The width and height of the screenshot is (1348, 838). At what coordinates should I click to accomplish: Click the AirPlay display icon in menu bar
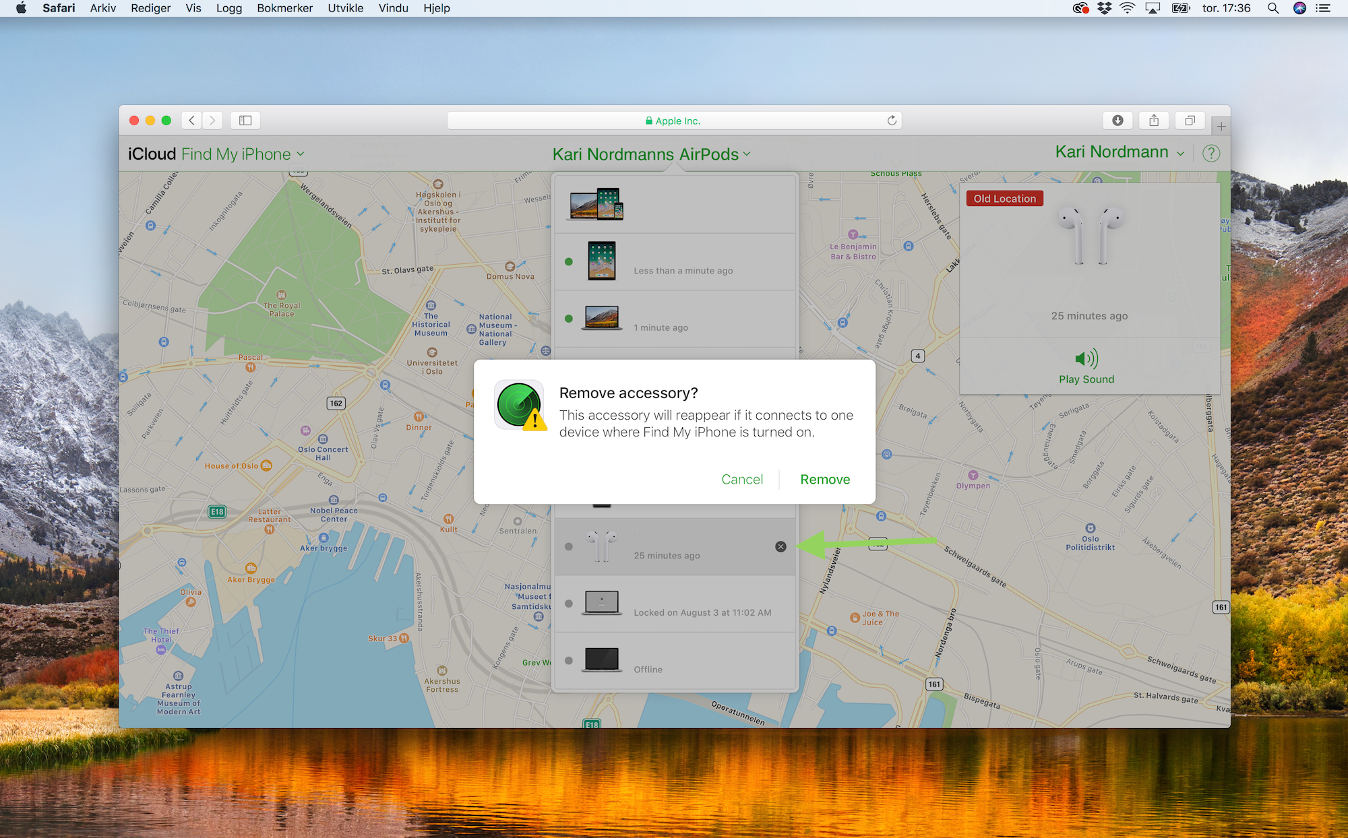pyautogui.click(x=1153, y=8)
